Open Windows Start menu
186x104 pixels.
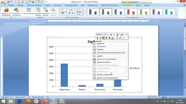click(x=3, y=101)
